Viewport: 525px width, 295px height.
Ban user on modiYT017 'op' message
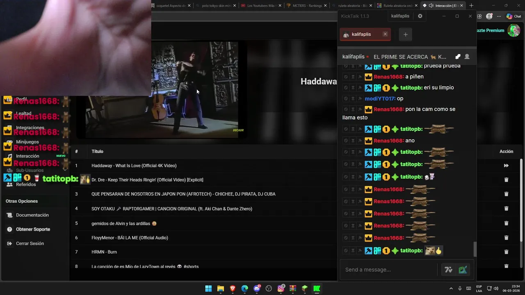coord(346,99)
